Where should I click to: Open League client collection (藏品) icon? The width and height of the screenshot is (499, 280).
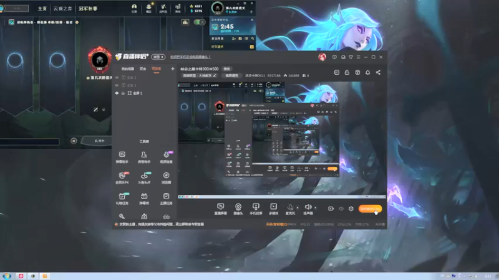pos(148,8)
